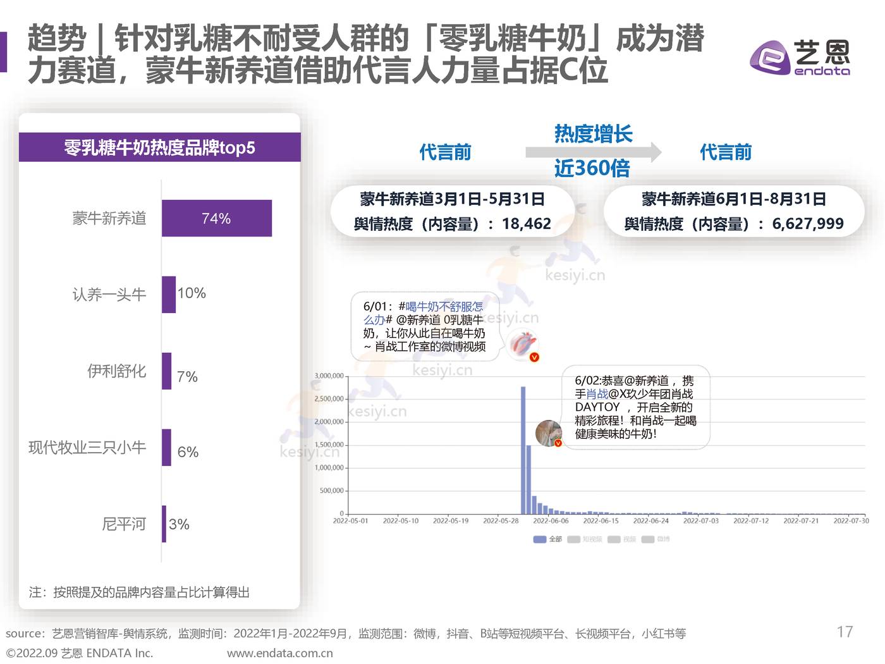The height and width of the screenshot is (664, 885).
Task: Click the 认养一头牛 10% bar
Action: [x=169, y=294]
